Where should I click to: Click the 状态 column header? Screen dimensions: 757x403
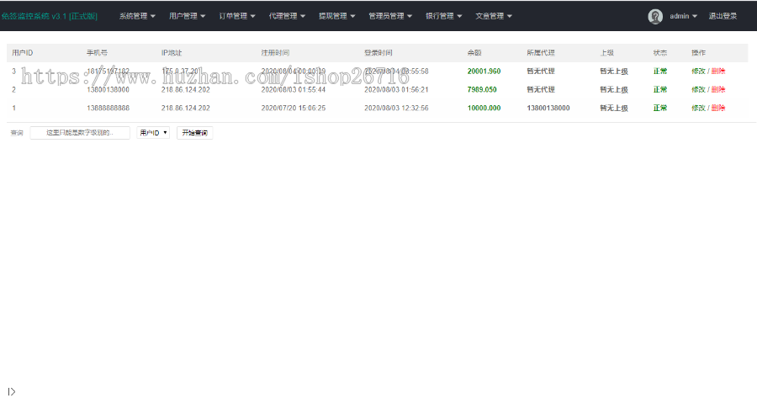(x=660, y=53)
